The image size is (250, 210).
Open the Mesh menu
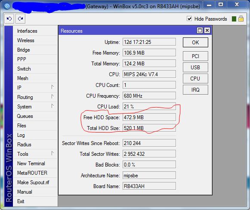click(x=35, y=78)
